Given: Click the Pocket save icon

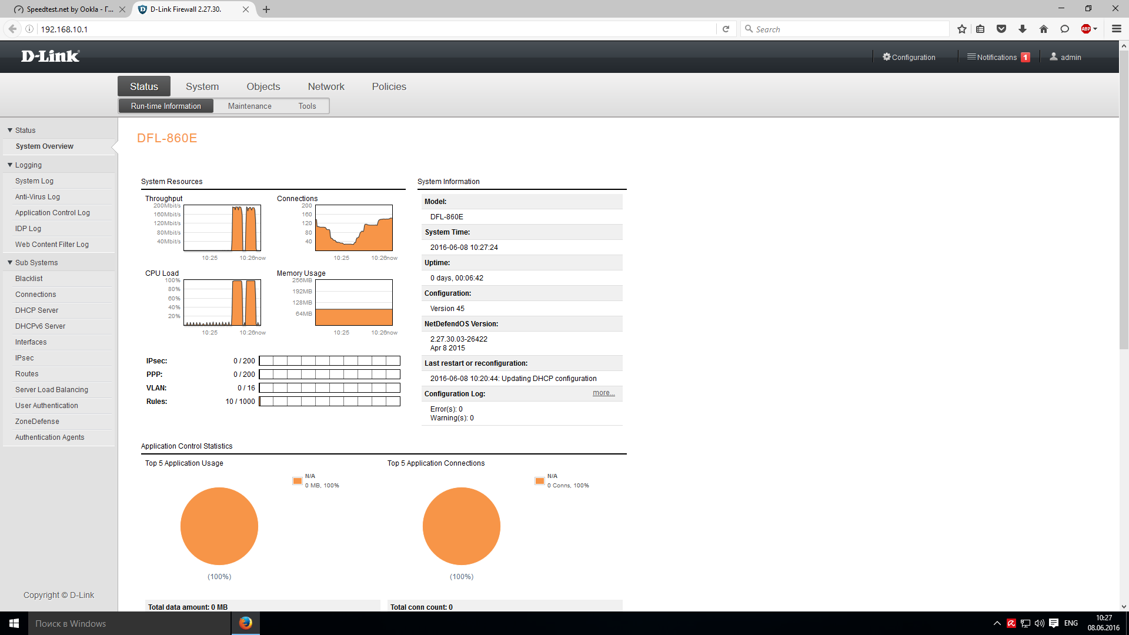Looking at the screenshot, I should tap(1001, 29).
